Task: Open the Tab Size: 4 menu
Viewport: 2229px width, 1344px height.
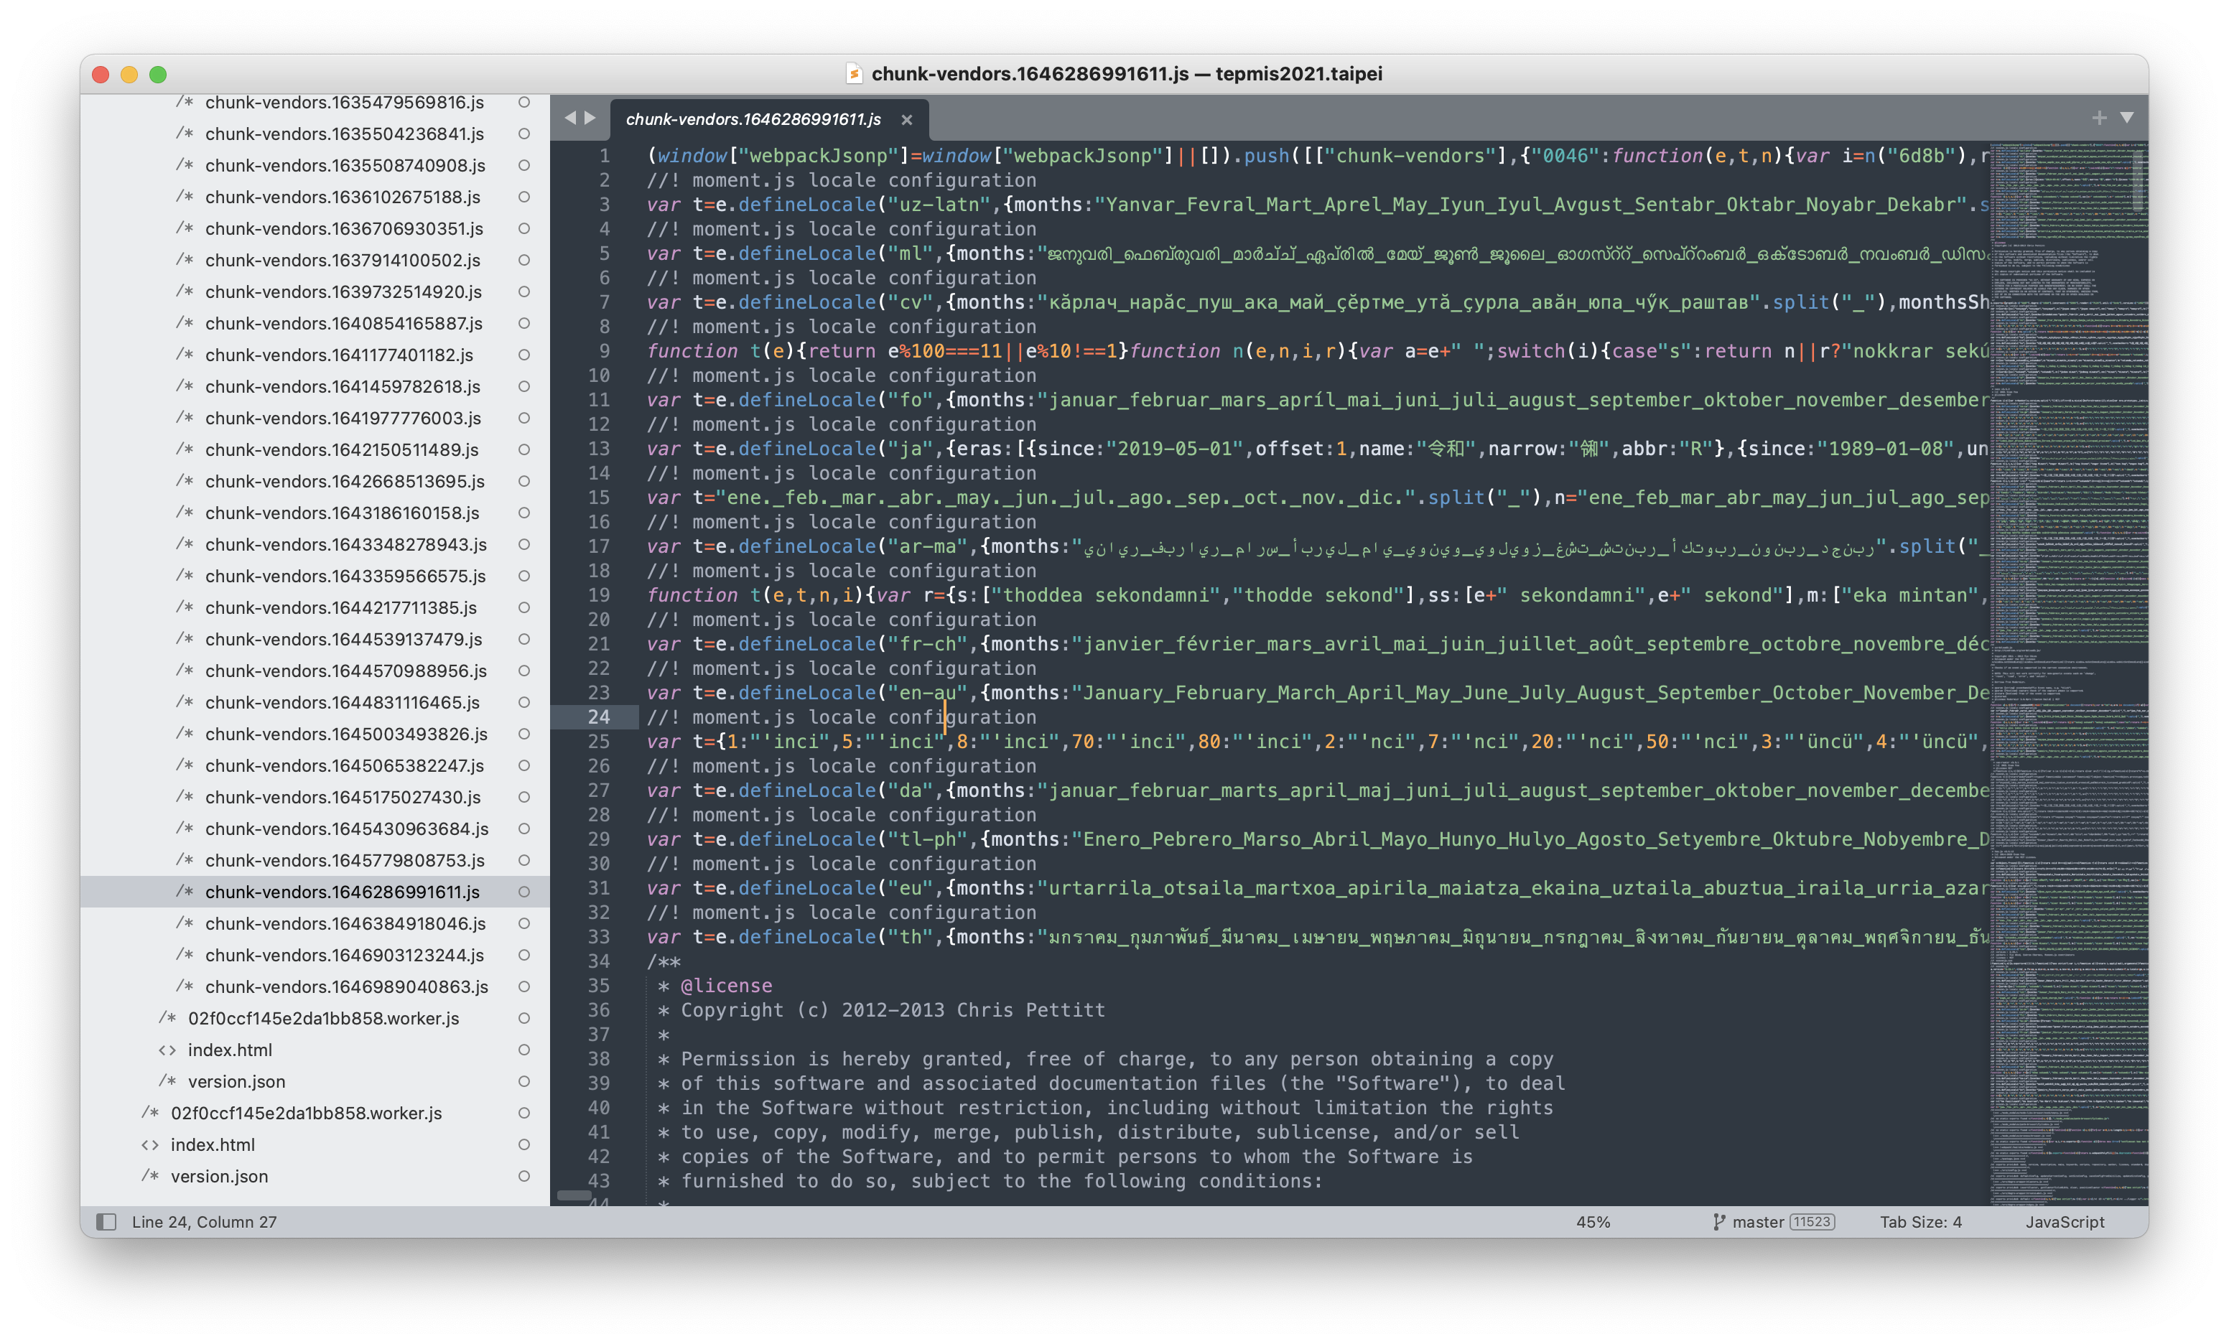Action: 1920,1222
